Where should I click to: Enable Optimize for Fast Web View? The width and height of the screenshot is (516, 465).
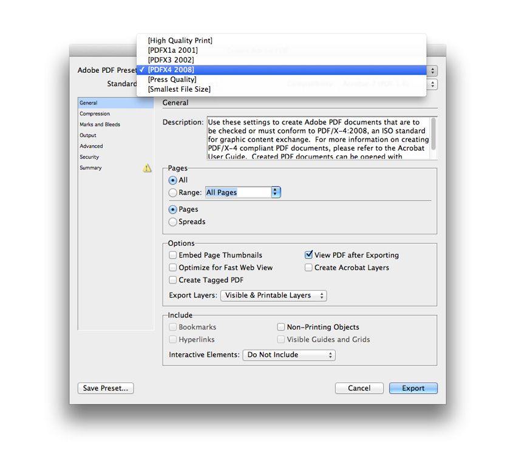[172, 268]
